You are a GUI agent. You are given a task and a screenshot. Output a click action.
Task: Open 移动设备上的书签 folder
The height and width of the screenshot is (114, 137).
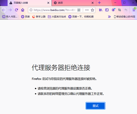(x=125, y=17)
